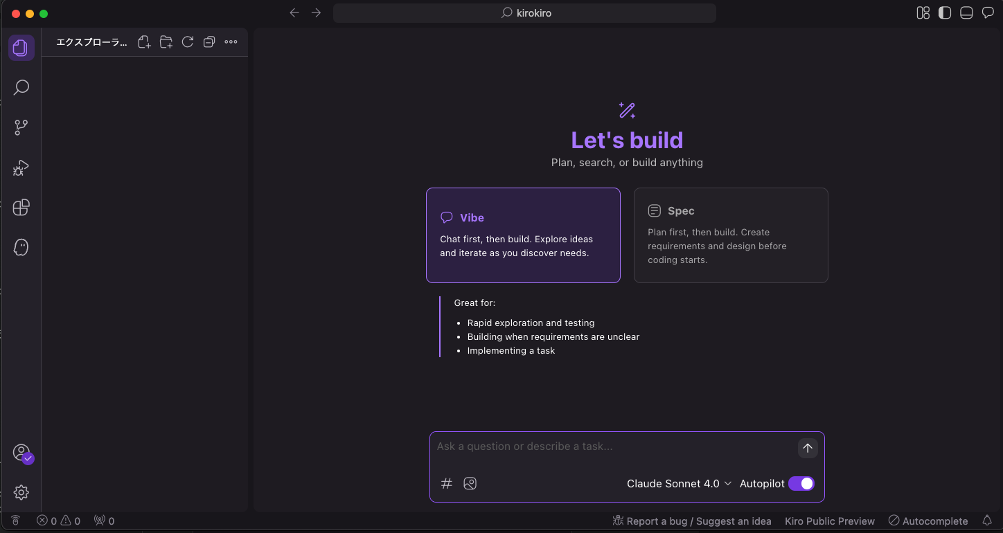The height and width of the screenshot is (533, 1003).
Task: Click Kiro Public Preview status item
Action: (x=830, y=521)
